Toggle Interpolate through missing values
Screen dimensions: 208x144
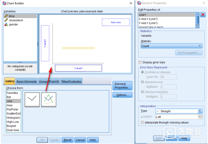[143, 122]
